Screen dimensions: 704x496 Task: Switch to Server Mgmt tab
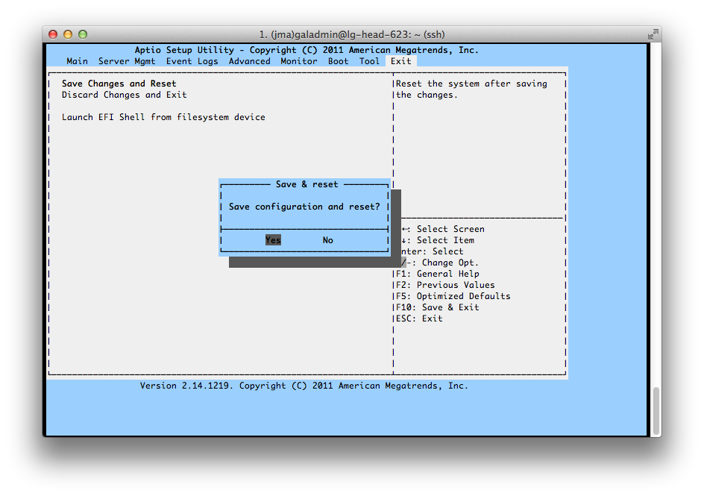127,61
